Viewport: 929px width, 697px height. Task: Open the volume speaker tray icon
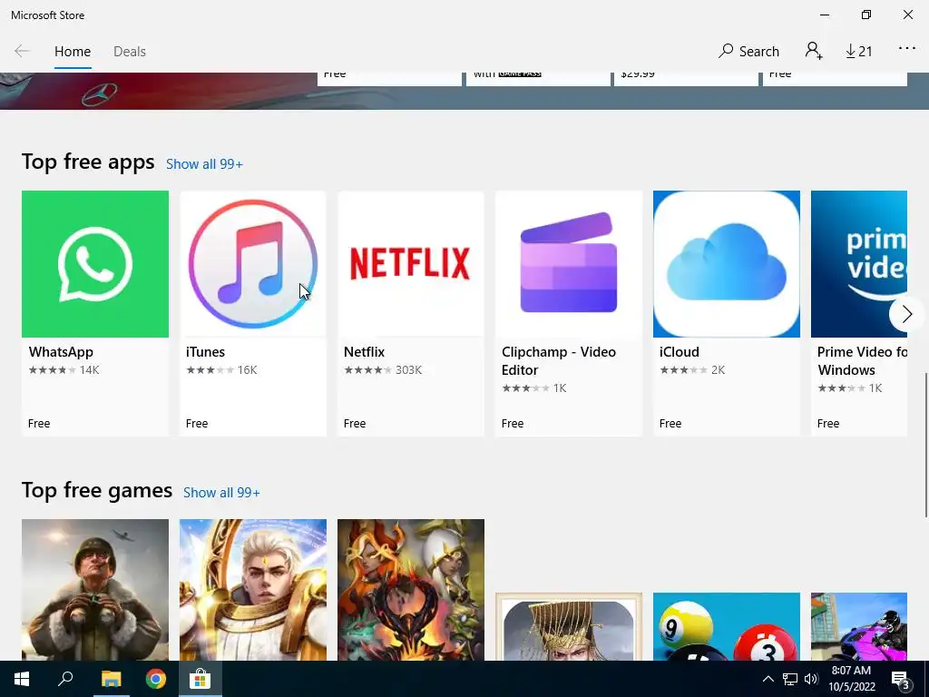(x=811, y=679)
